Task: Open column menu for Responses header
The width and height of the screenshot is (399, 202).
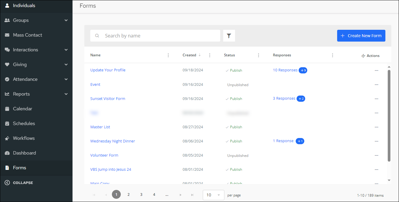Action: 332,55
